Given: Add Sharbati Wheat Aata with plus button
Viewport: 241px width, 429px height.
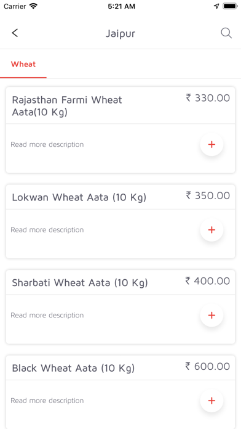Looking at the screenshot, I should 211,315.
